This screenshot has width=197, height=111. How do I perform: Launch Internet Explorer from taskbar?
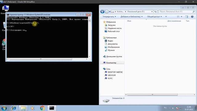14,108
